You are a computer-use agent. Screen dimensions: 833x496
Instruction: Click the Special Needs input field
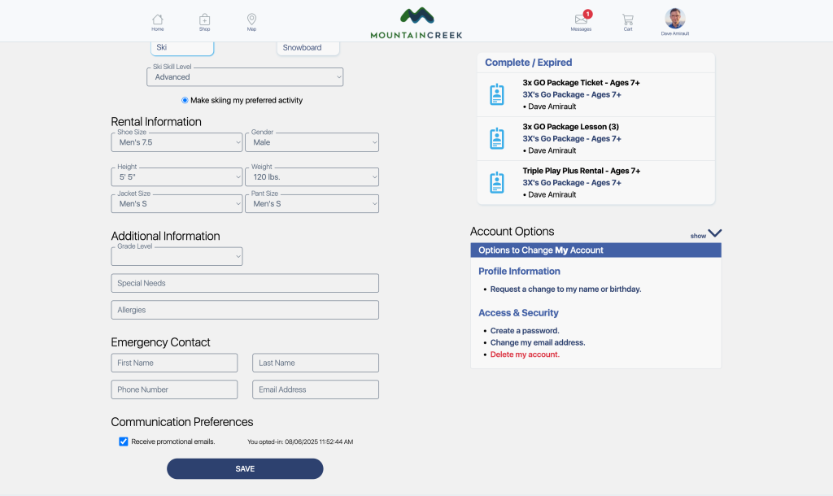(245, 283)
